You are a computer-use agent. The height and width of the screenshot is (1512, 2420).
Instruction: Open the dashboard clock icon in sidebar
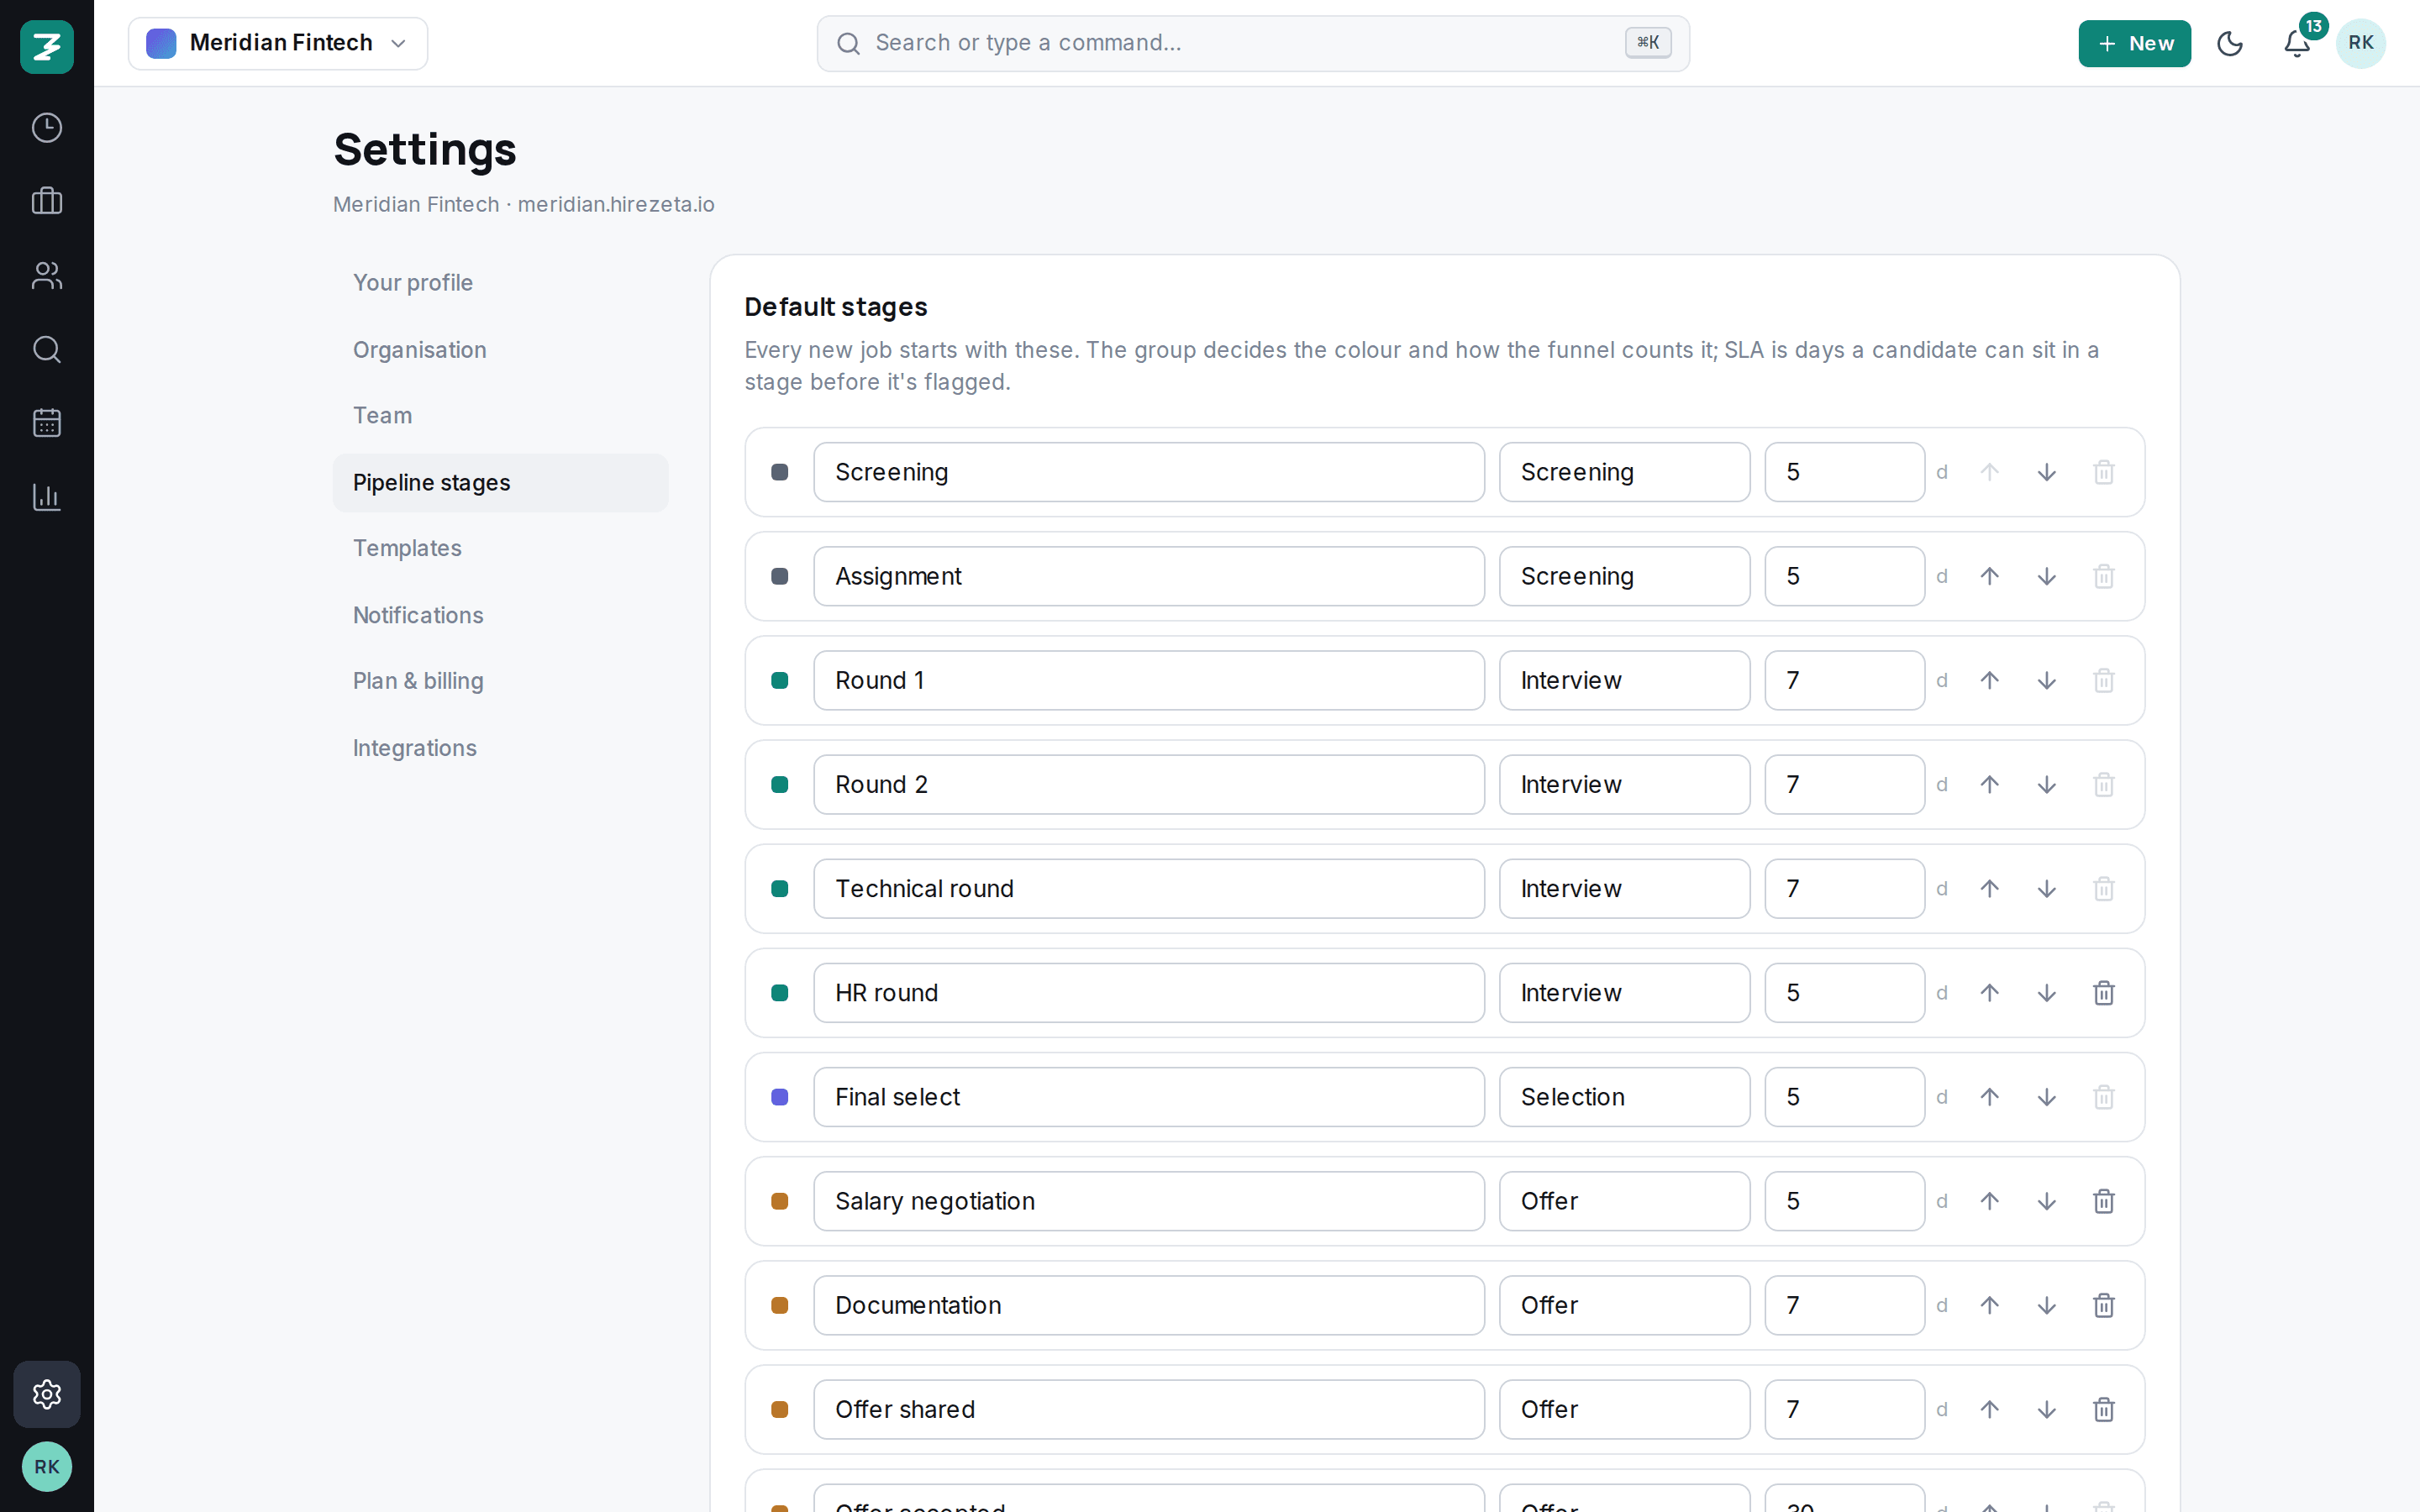tap(47, 128)
